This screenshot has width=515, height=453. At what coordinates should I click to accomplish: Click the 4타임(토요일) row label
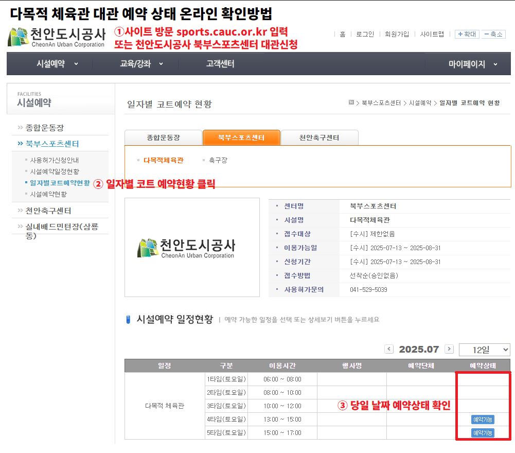pos(226,420)
